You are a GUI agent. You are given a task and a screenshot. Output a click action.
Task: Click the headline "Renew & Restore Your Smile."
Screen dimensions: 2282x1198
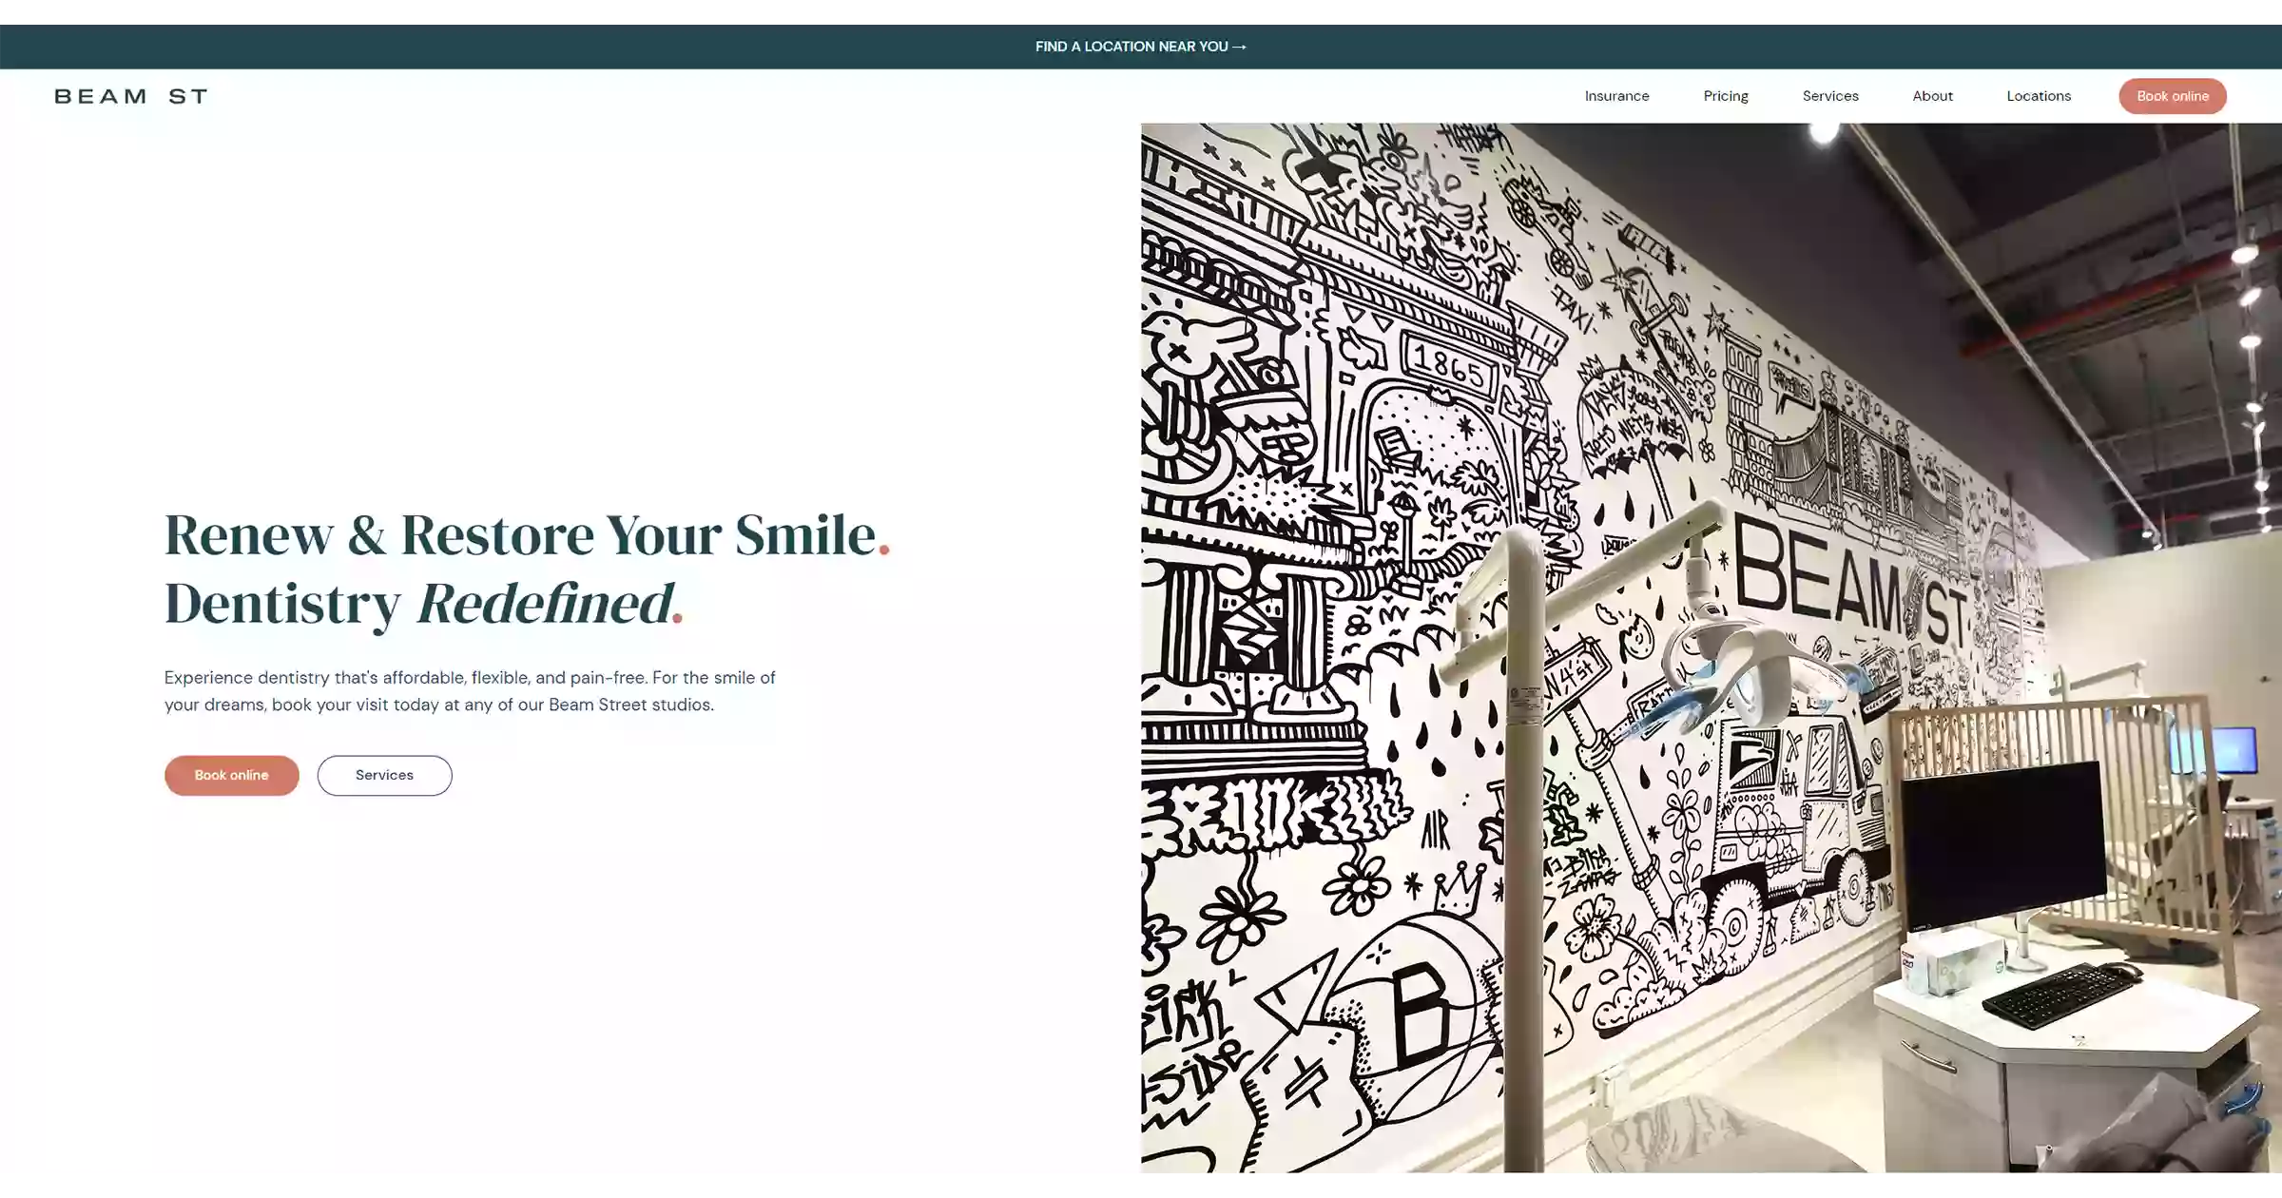pyautogui.click(x=527, y=534)
